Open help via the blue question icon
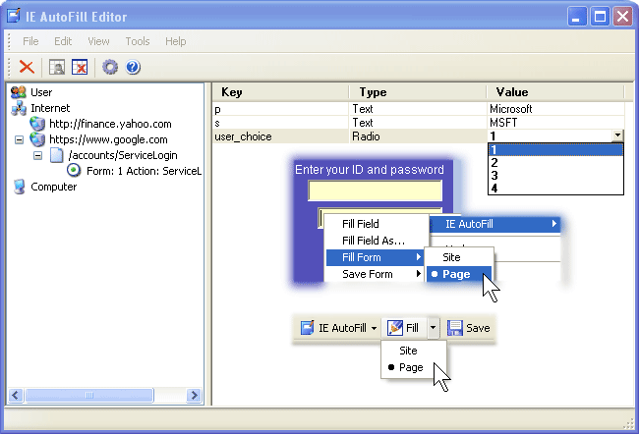Viewport: 639px width, 434px height. coord(133,67)
